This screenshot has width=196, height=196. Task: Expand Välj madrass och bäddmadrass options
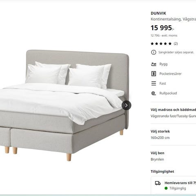[173, 113]
